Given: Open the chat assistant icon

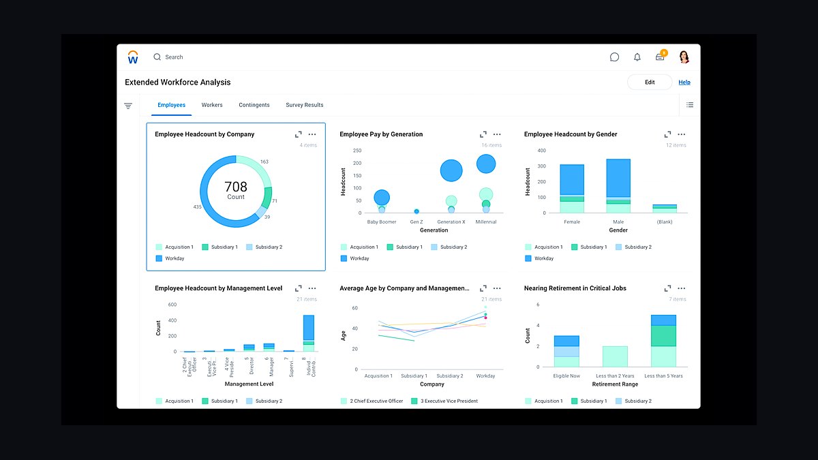Looking at the screenshot, I should point(614,57).
